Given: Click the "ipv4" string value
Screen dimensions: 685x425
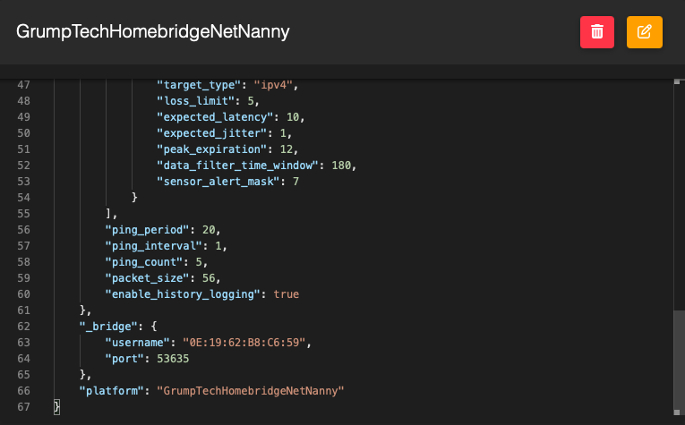Looking at the screenshot, I should [273, 85].
